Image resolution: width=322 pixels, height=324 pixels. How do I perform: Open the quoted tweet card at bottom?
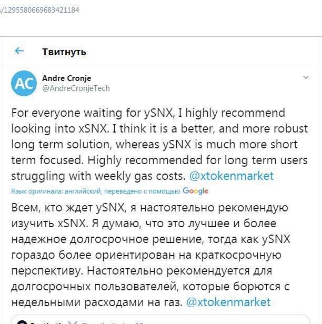point(210,321)
